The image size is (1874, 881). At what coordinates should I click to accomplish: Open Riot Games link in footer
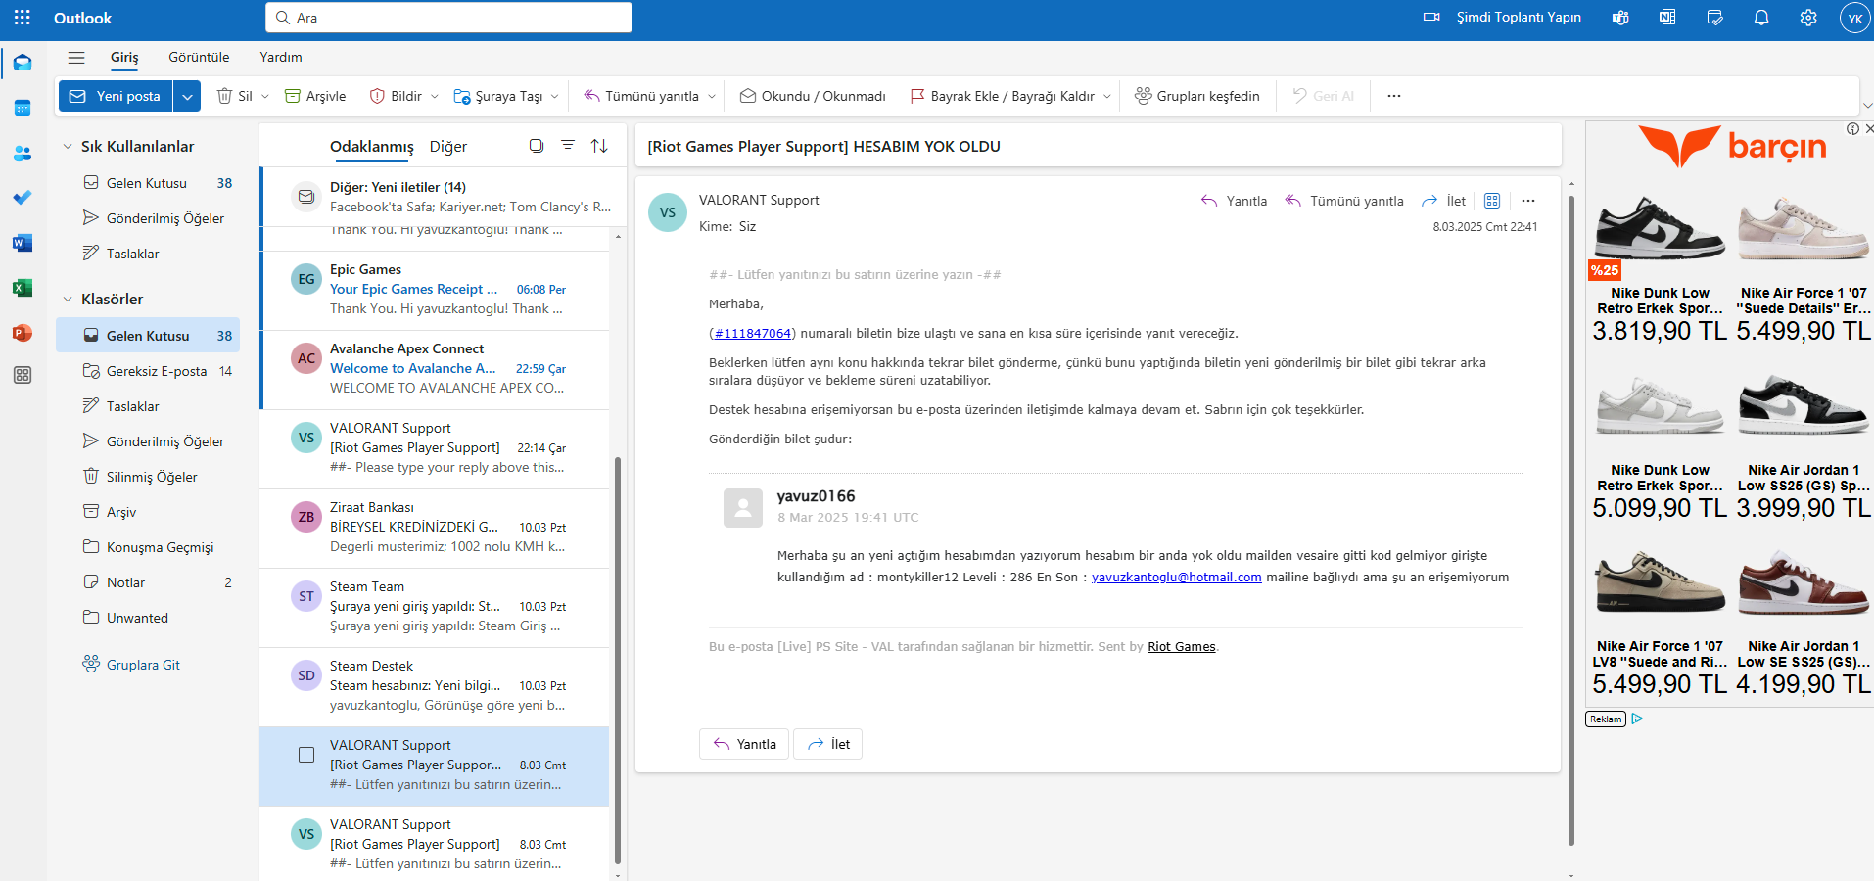coord(1182,647)
